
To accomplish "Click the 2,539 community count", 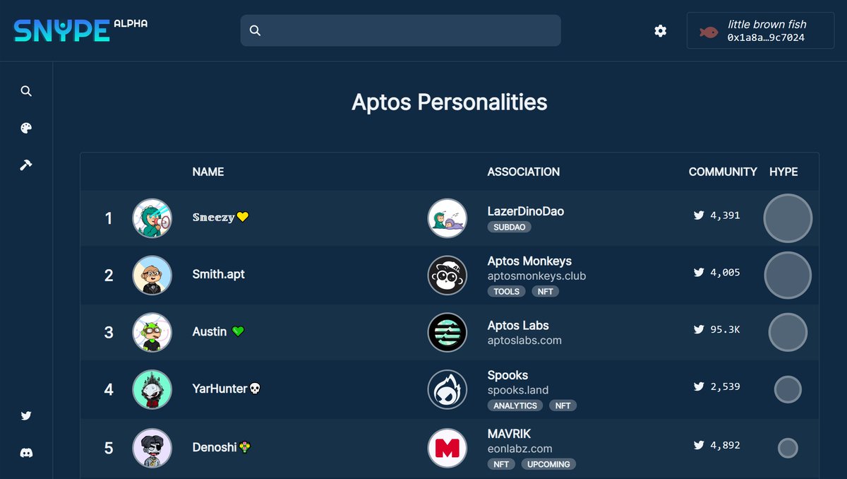I will click(x=726, y=386).
